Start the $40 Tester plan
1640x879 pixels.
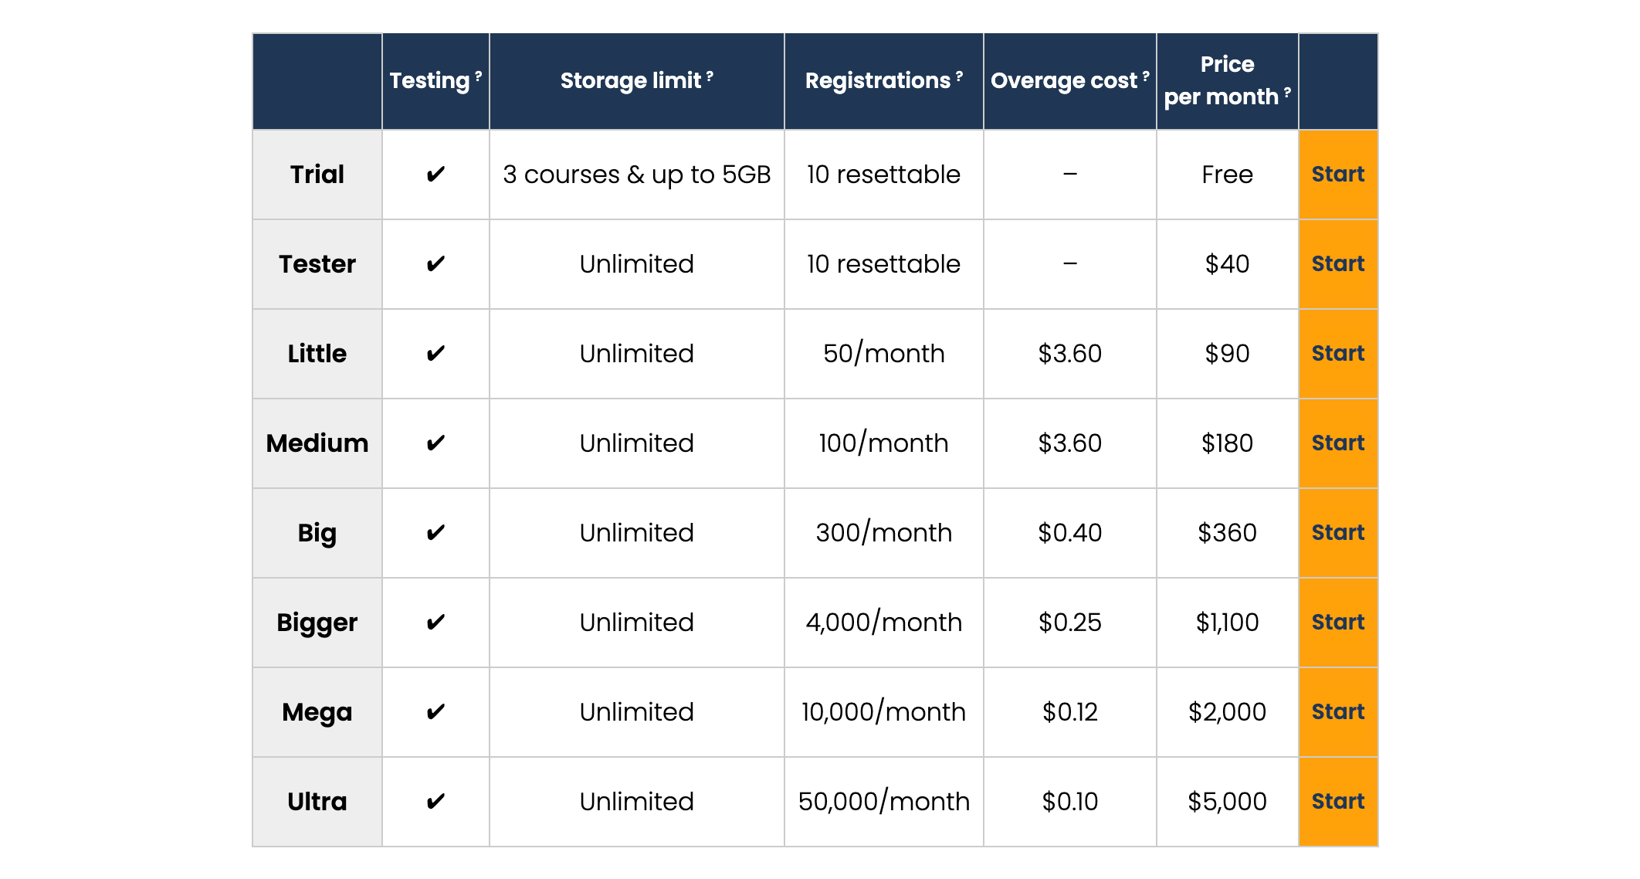click(1338, 264)
